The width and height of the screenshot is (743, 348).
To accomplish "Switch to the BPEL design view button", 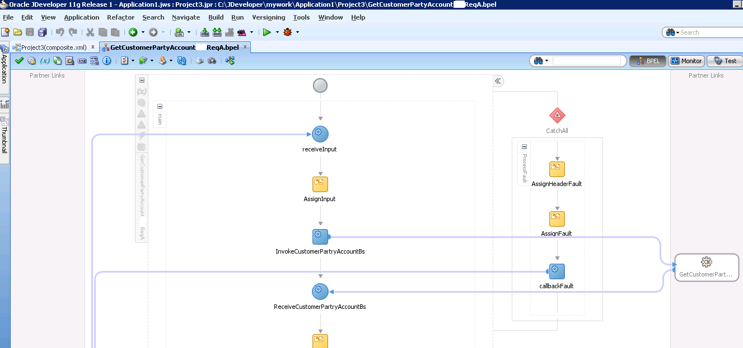I will point(647,60).
